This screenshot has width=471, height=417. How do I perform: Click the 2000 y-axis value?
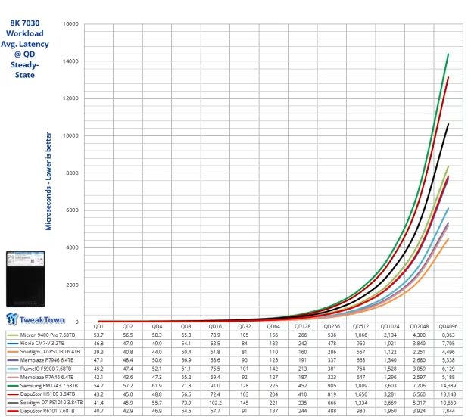click(72, 285)
